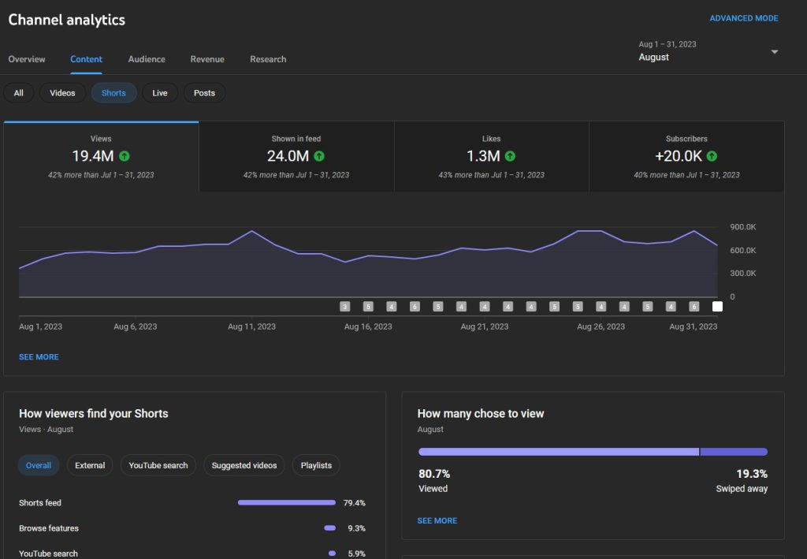Click the green arrow beside +20.0K subscribers
Image resolution: width=807 pixels, height=559 pixels.
(712, 156)
